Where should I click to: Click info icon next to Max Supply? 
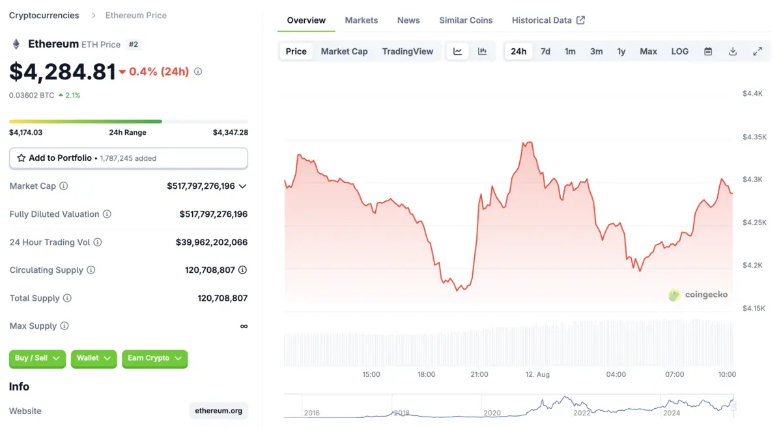coord(64,326)
